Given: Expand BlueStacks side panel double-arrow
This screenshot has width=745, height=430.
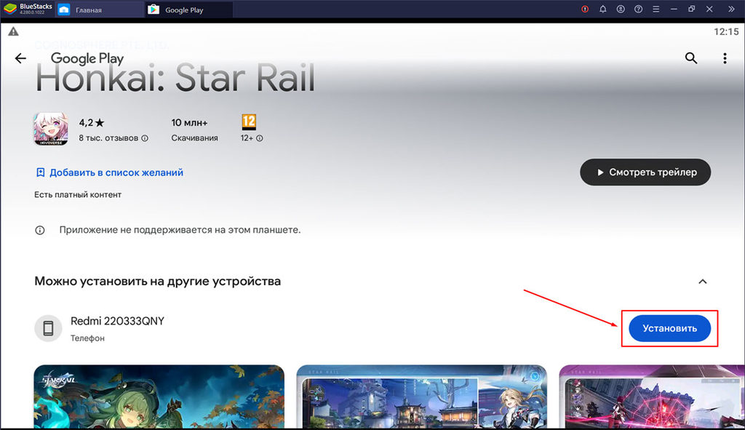Looking at the screenshot, I should (731, 9).
